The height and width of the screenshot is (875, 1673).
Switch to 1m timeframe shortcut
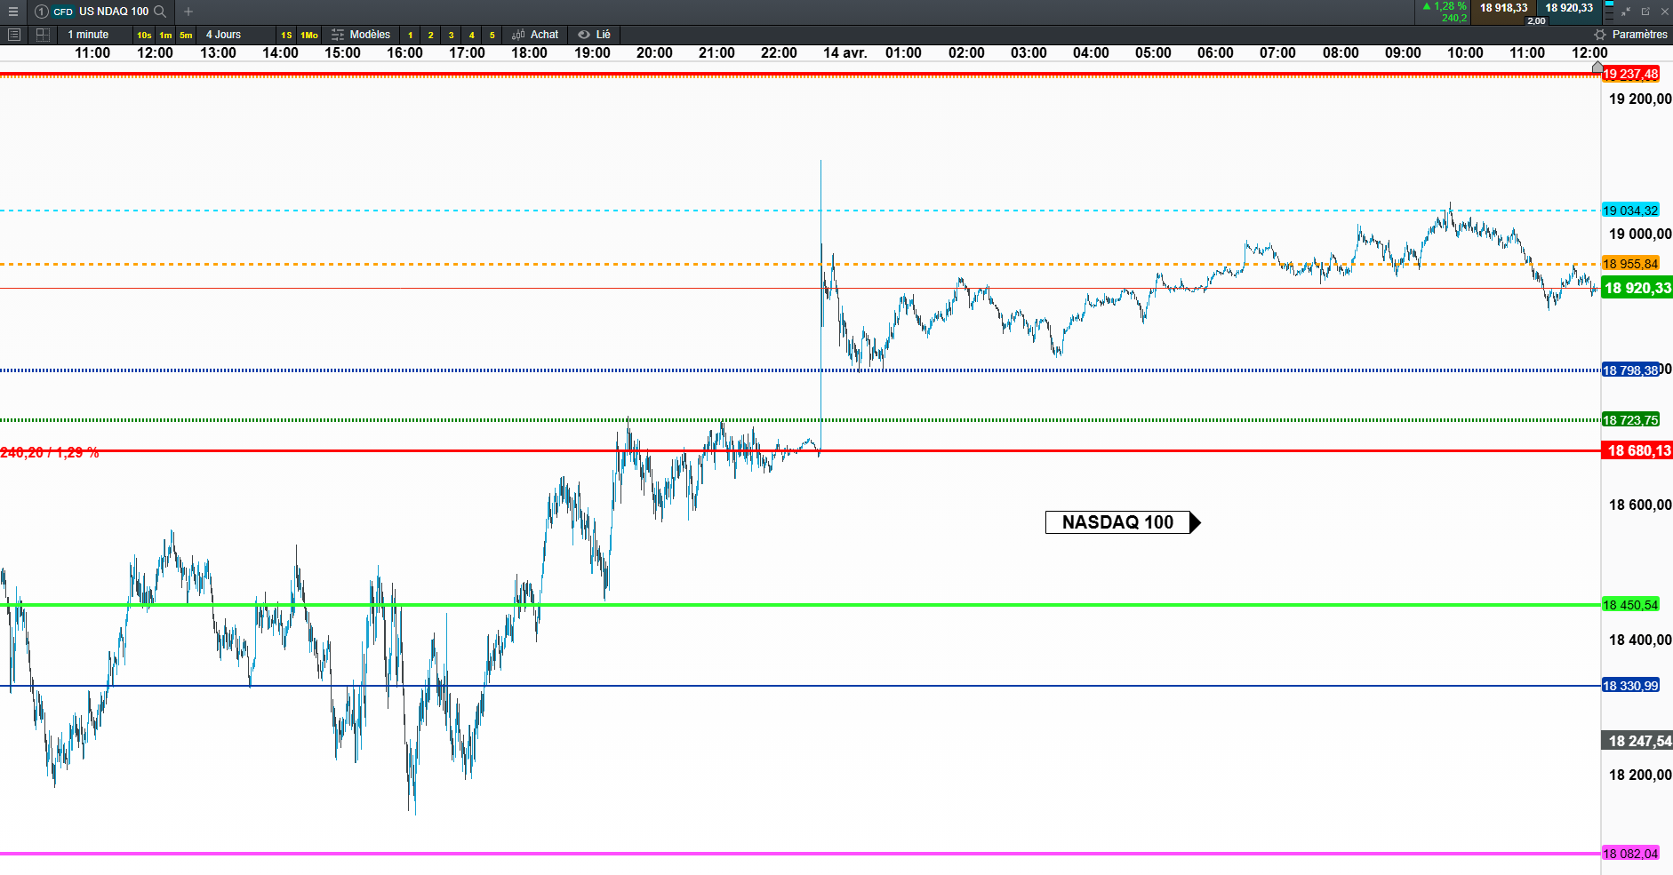tap(165, 35)
